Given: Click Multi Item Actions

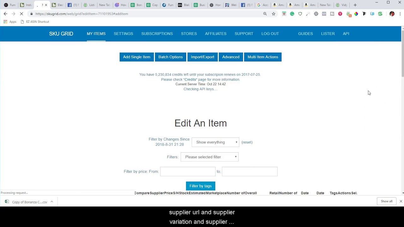Looking at the screenshot, I should pyautogui.click(x=263, y=57).
